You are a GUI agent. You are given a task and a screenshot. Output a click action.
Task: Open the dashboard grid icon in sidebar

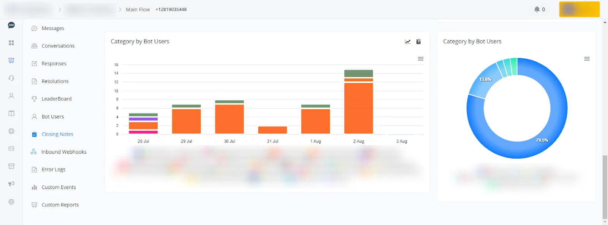[11, 43]
